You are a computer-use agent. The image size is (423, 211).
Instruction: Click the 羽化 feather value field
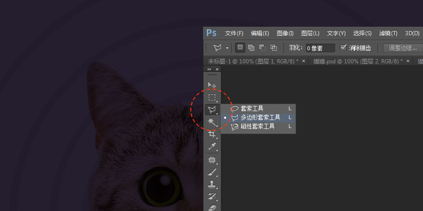(x=320, y=48)
